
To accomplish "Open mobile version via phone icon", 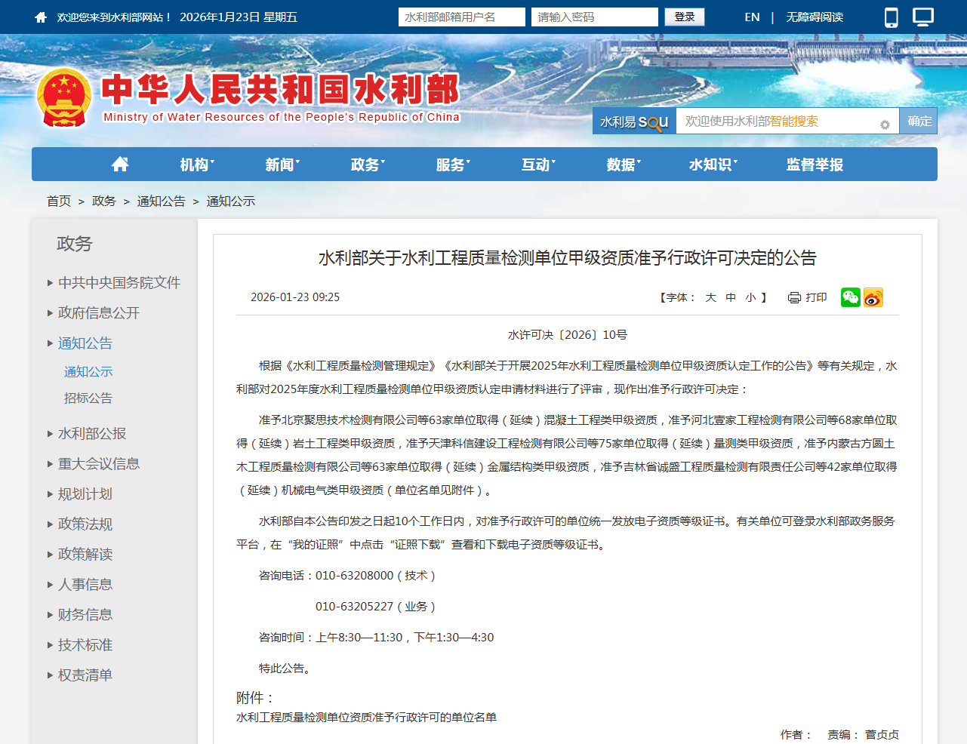I will tap(892, 17).
